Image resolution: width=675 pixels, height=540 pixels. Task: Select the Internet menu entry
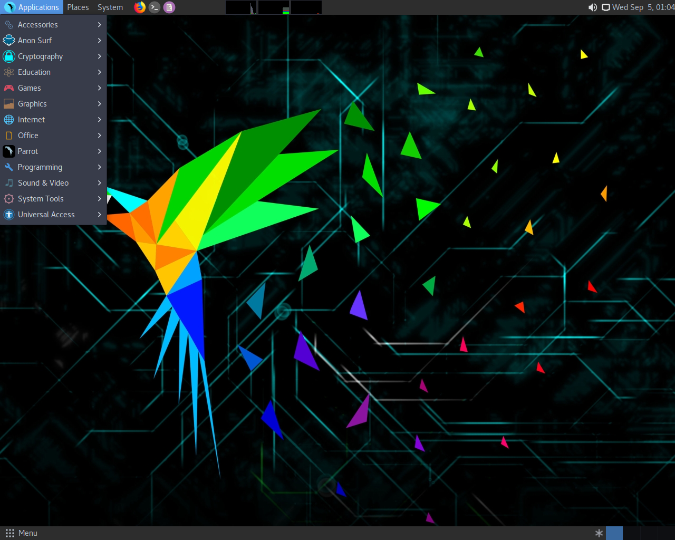pos(53,120)
